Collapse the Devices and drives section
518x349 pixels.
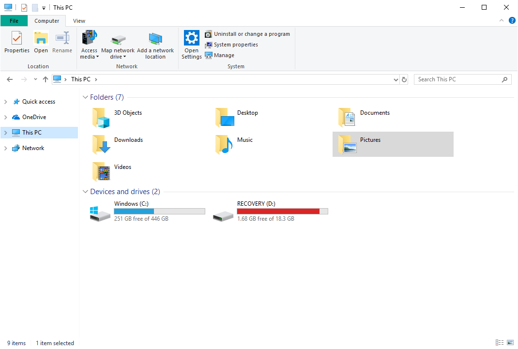85,191
